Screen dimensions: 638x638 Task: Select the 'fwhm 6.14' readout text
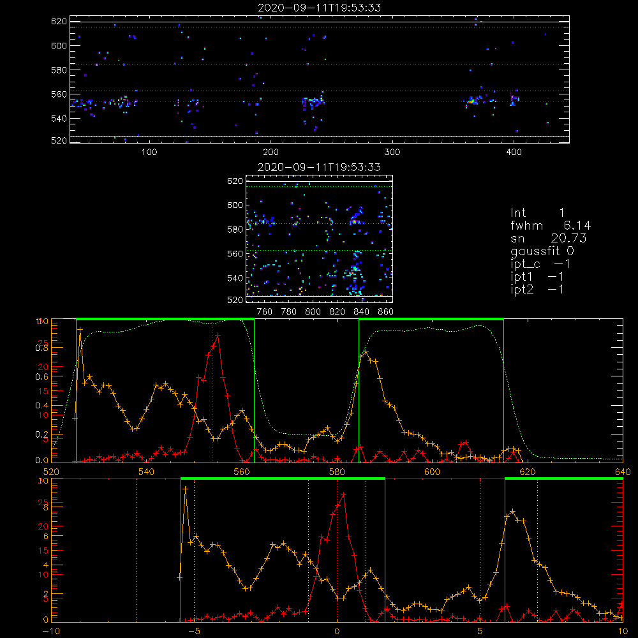pos(551,225)
